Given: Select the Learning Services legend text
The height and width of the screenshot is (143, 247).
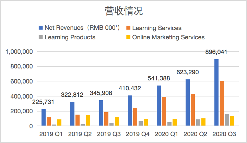Looking at the screenshot, I should coord(157,28).
